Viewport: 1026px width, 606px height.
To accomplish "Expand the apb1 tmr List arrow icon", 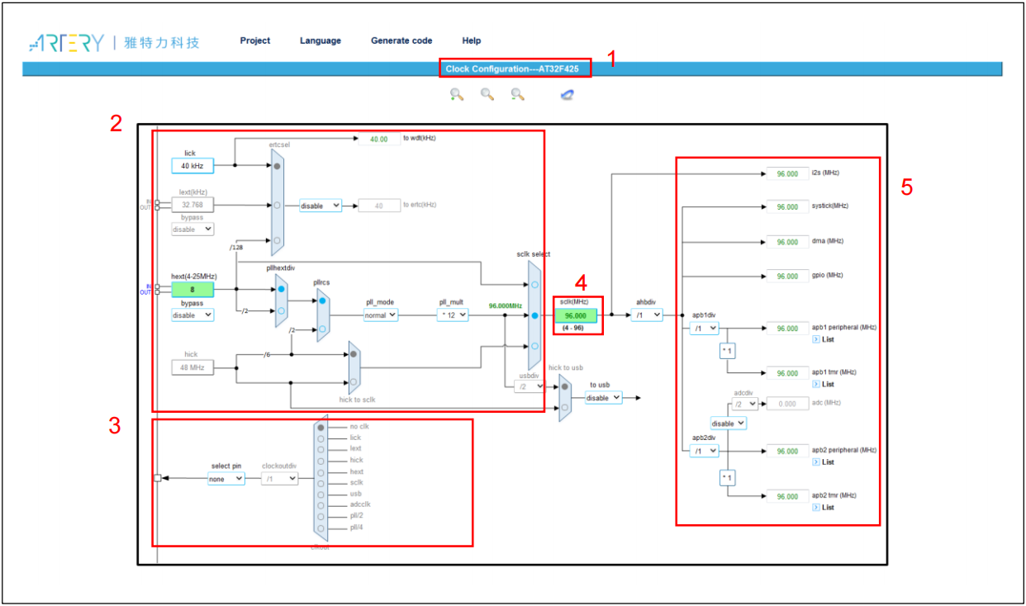I will [x=815, y=384].
